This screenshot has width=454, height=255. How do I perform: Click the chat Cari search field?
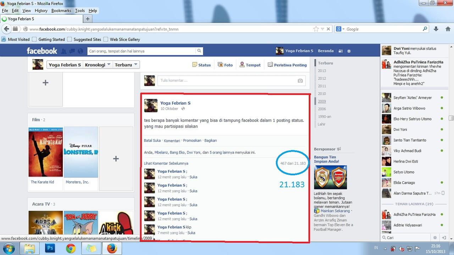tap(406, 238)
